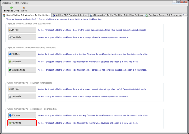
Task: Click the Single/Multiple Job Workflow tab icon
Action: 4,15
